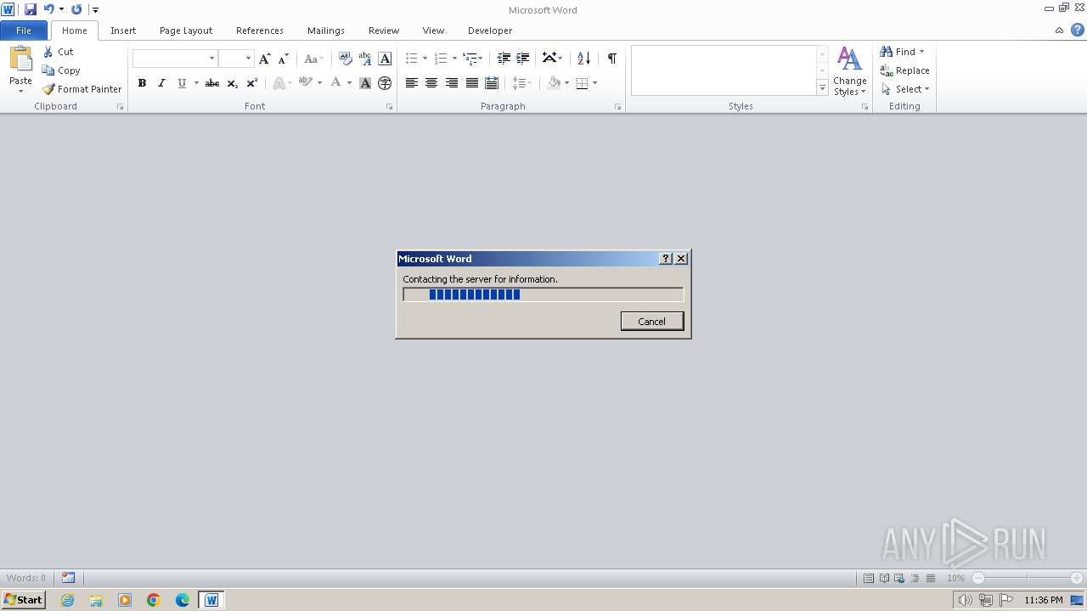Click the Undo icon in quick access toolbar
The height and width of the screenshot is (611, 1087).
click(x=49, y=9)
